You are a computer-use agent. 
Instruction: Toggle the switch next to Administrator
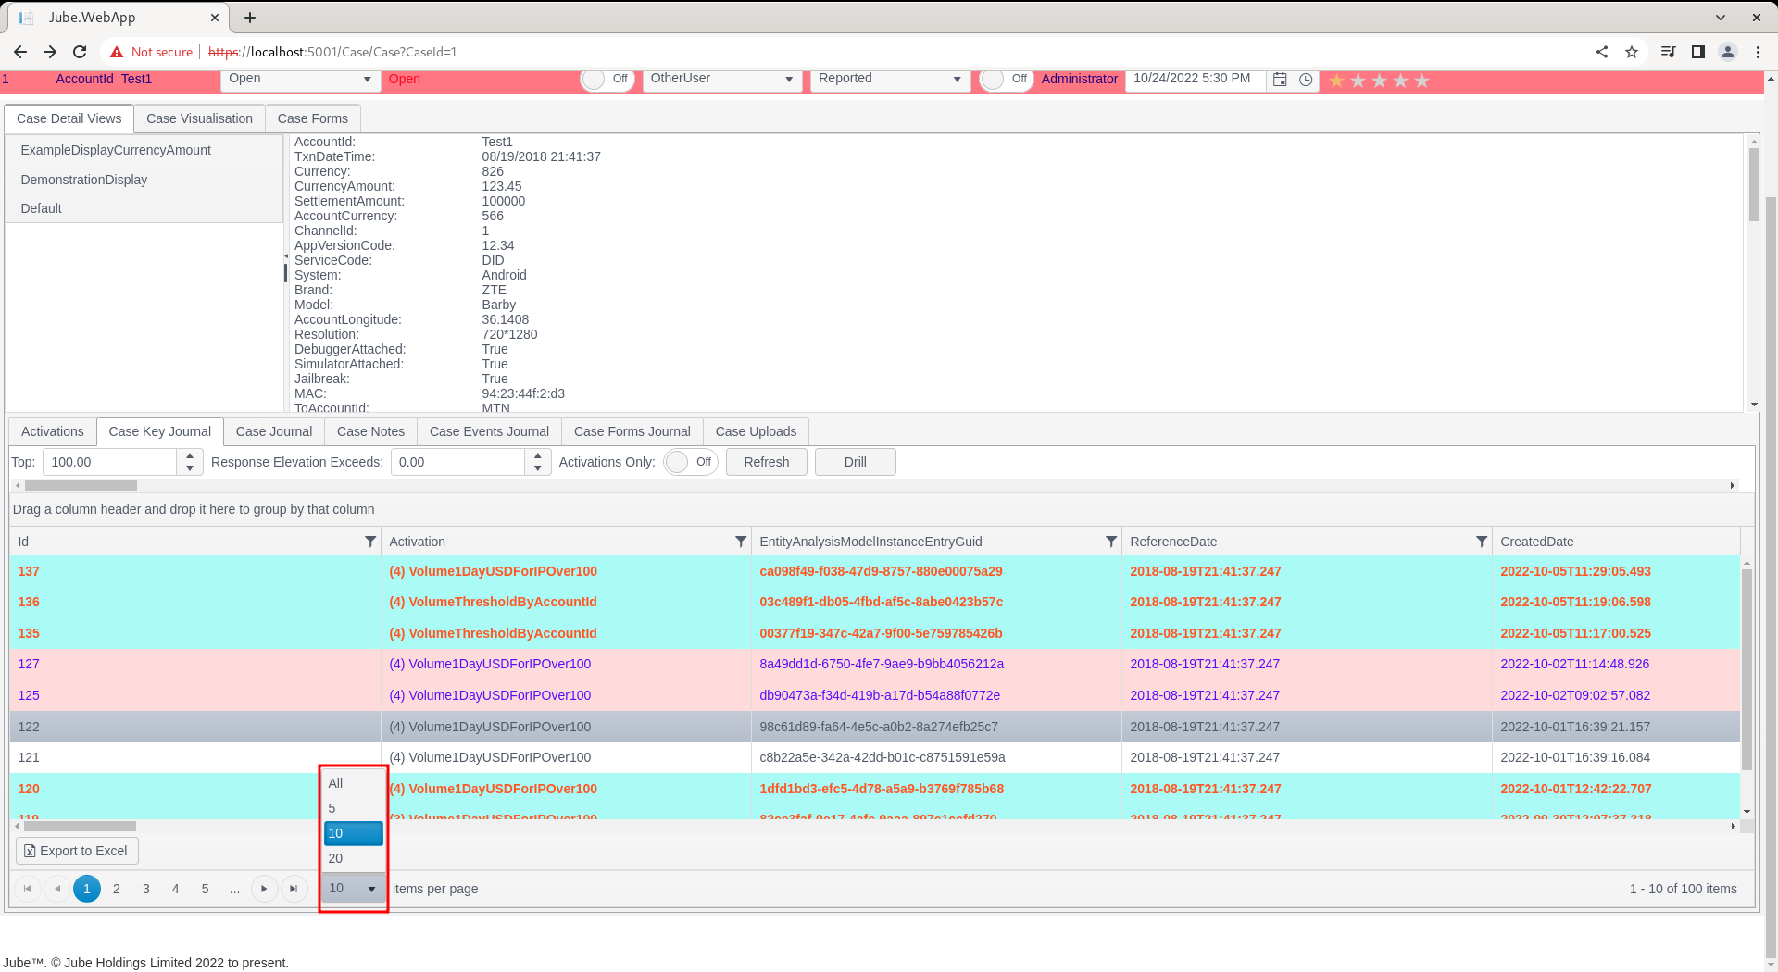pyautogui.click(x=1006, y=80)
